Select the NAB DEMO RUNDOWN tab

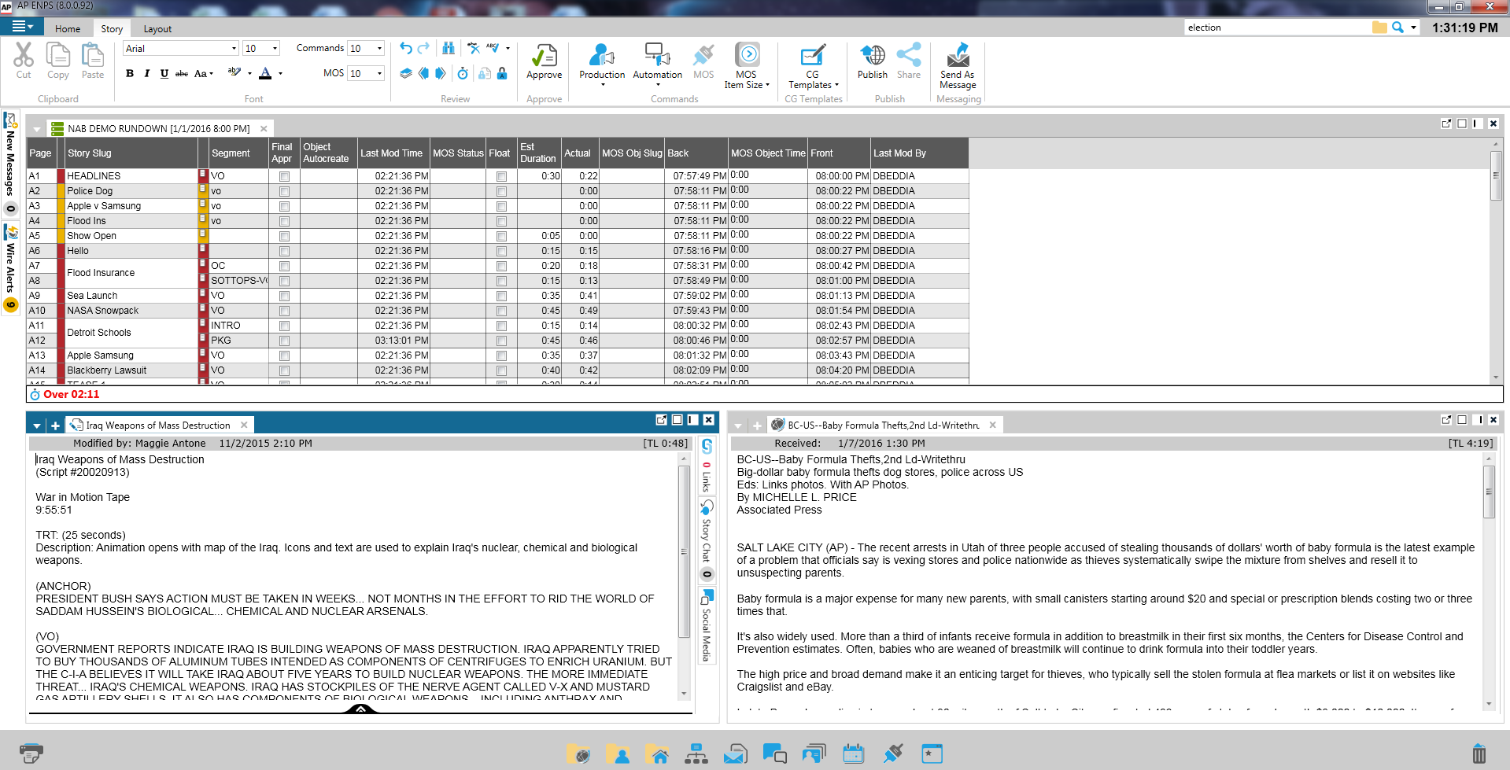coord(158,129)
